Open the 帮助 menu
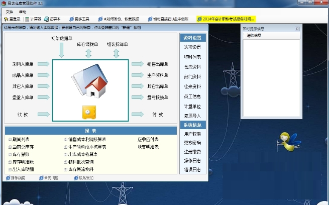Screen dimensions: 329x205 click(x=23, y=12)
